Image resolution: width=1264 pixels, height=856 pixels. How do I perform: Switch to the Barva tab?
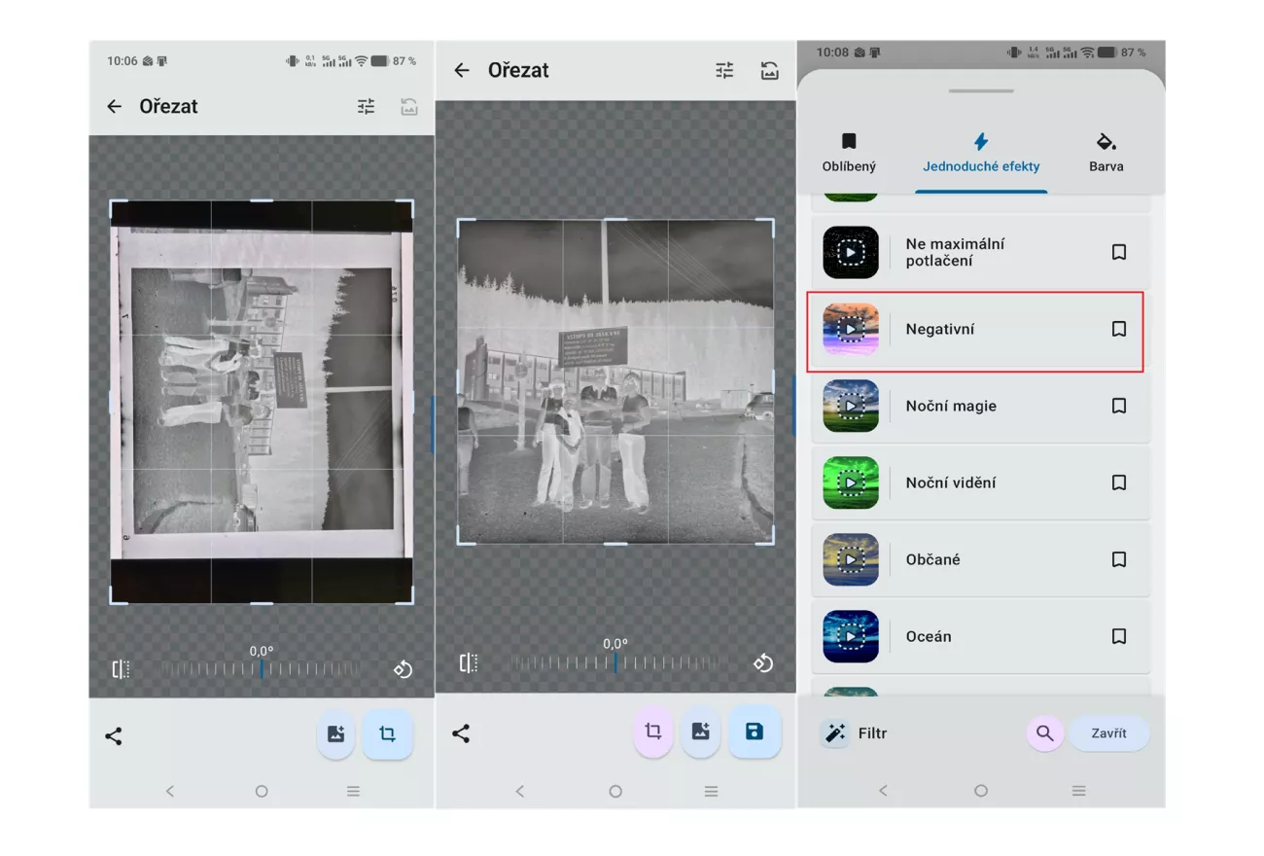click(1106, 154)
